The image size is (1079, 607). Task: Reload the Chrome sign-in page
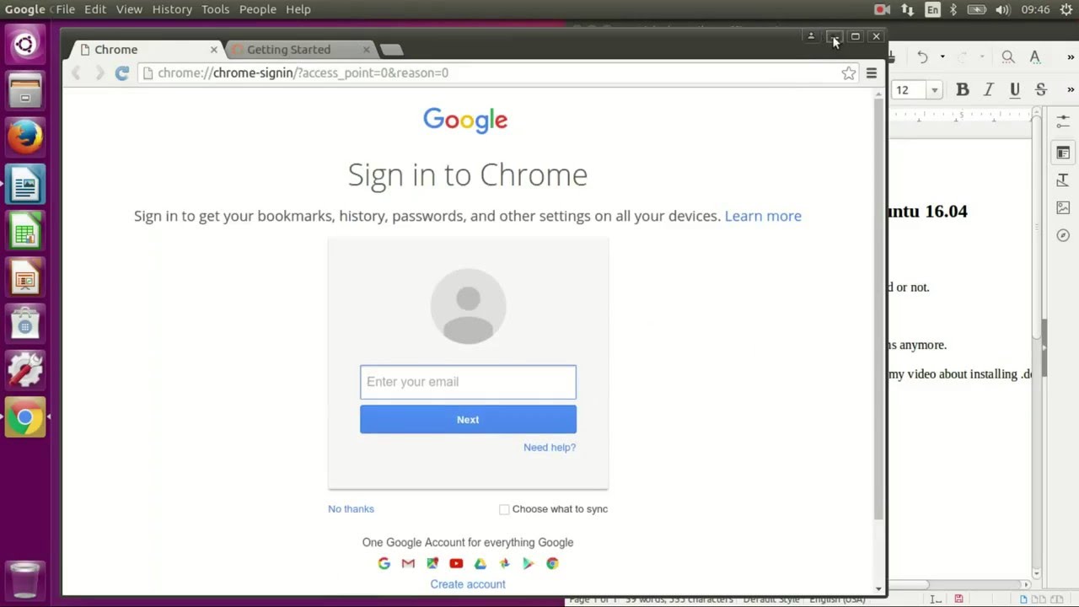coord(121,73)
